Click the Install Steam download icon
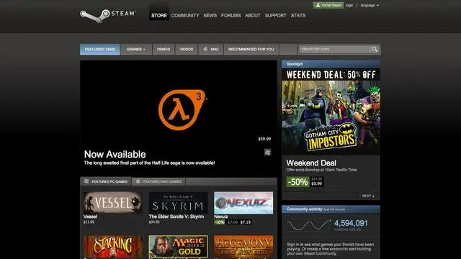Viewport: 461px width, 259px height. click(318, 5)
